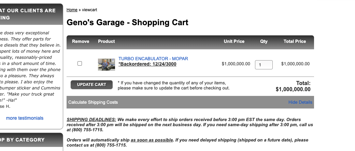Click the Remove column header
This screenshot has height=151, width=355.
tap(81, 41)
